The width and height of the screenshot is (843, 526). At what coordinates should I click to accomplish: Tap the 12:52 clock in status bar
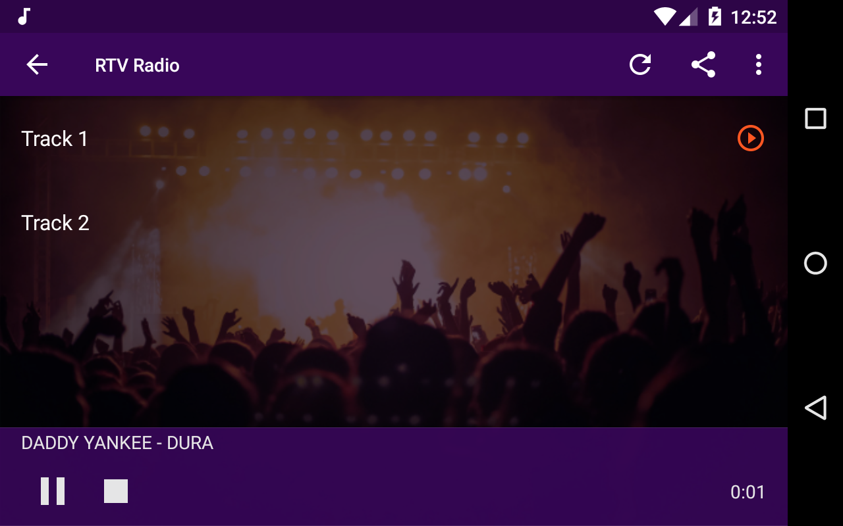(753, 17)
